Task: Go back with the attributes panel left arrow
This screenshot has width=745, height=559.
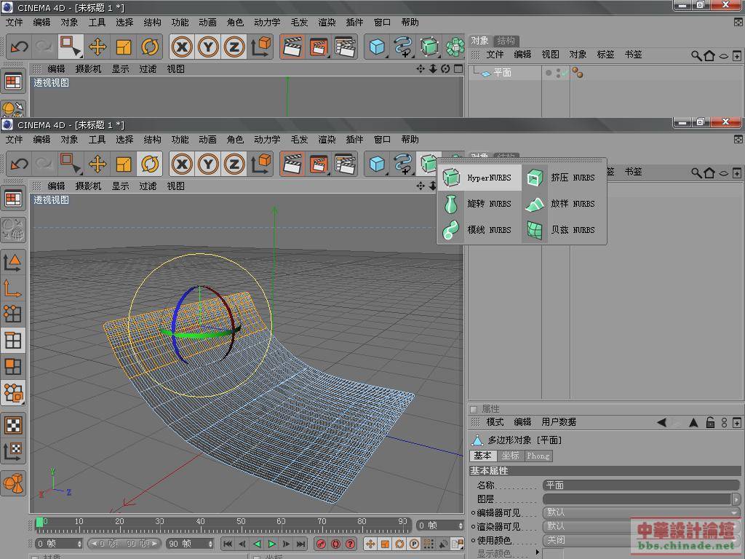Action: pyautogui.click(x=661, y=422)
